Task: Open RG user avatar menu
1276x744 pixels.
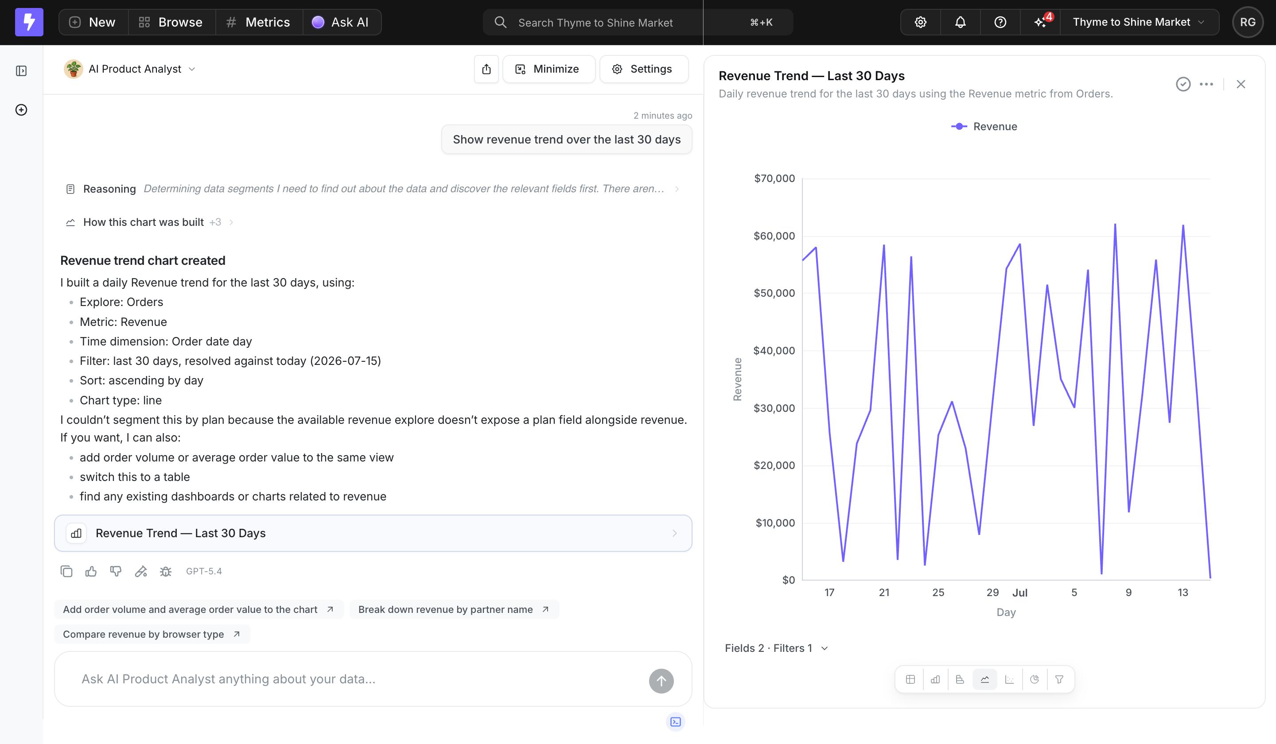Action: click(x=1248, y=22)
